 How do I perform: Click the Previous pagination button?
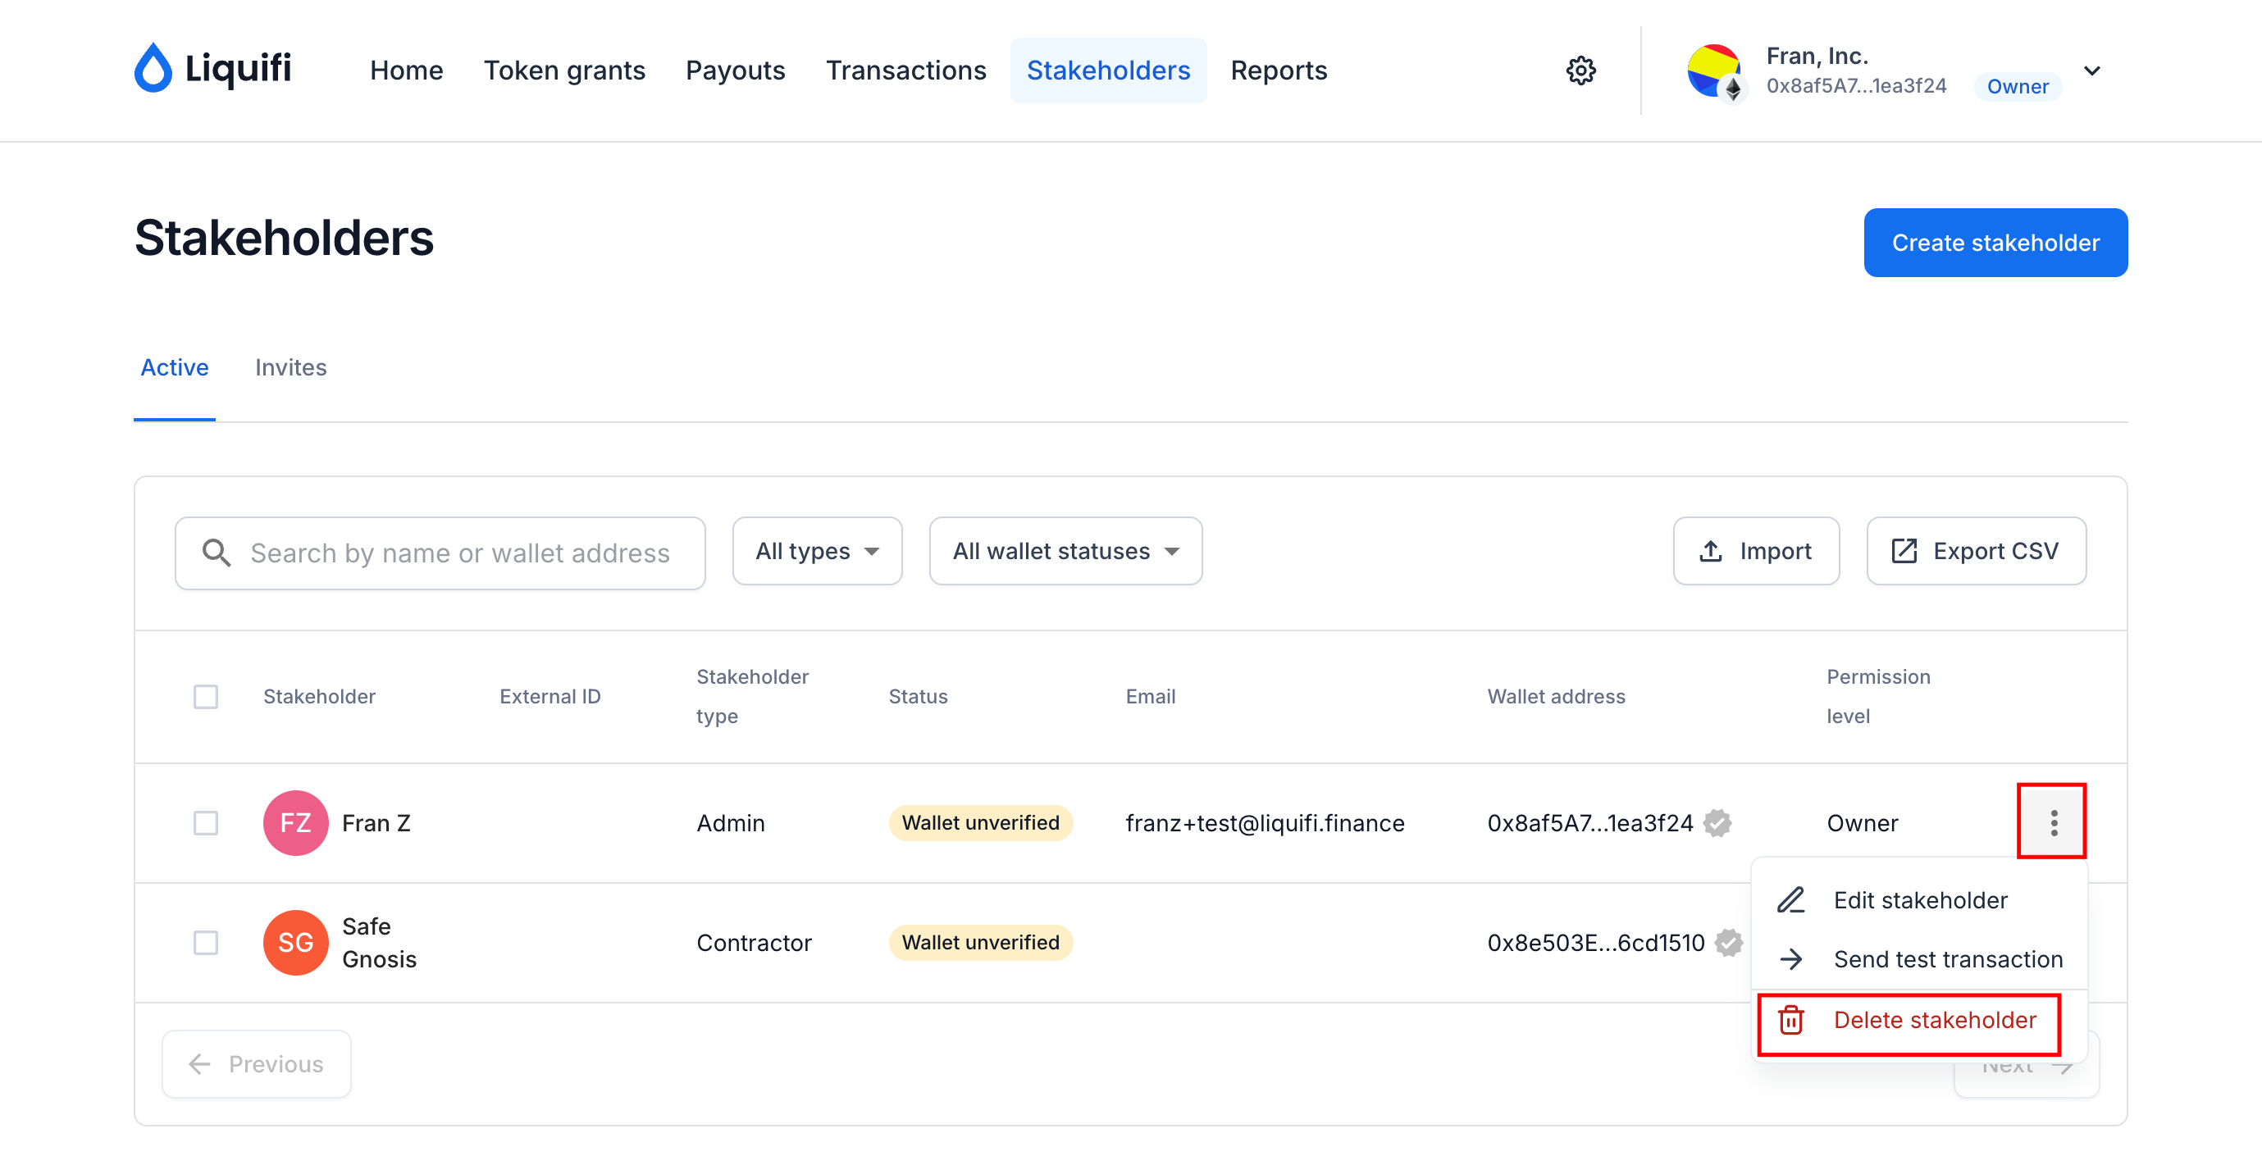[x=257, y=1063]
